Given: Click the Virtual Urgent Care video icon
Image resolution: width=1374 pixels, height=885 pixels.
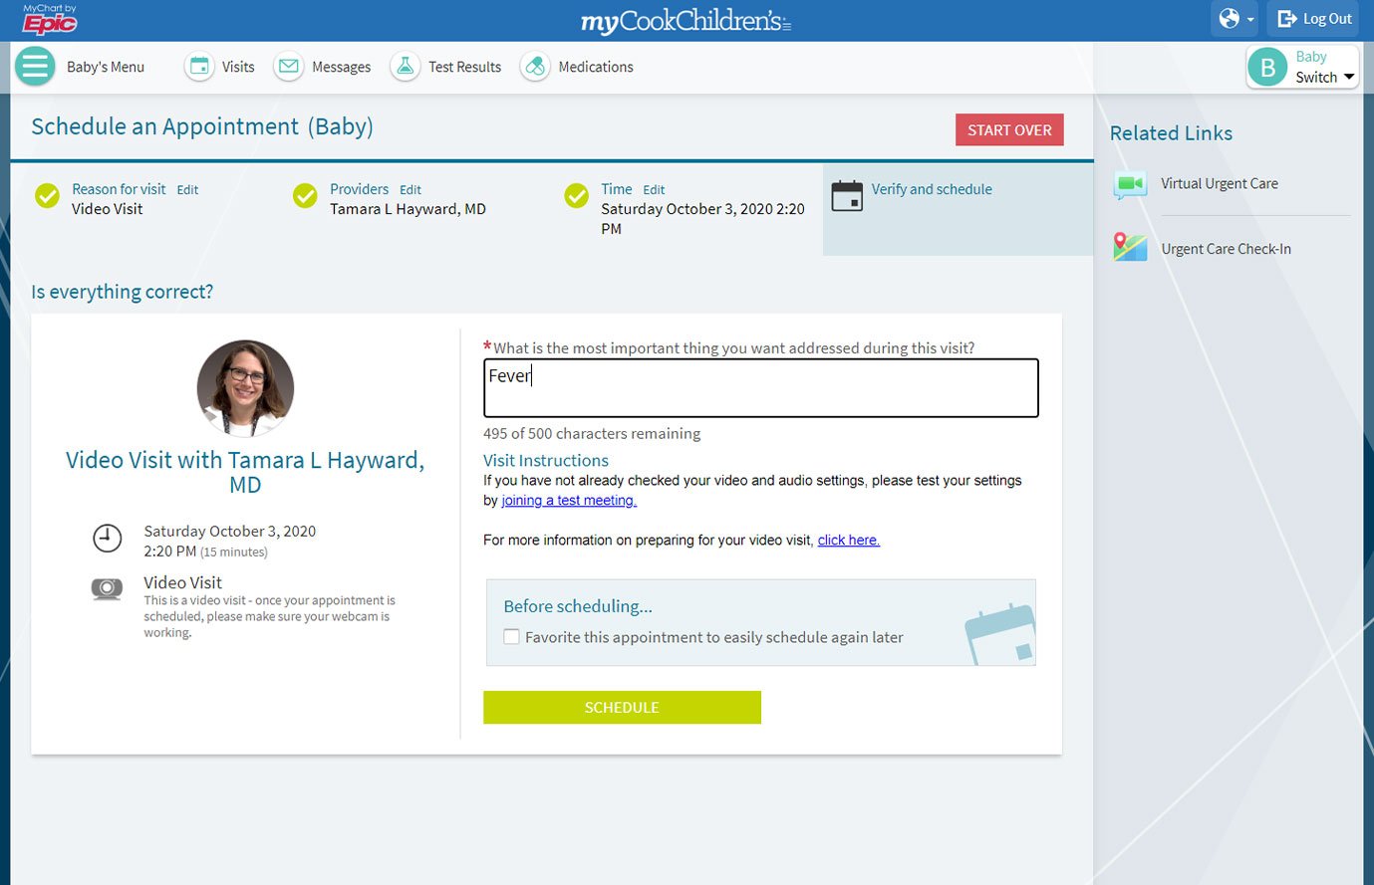Looking at the screenshot, I should [1130, 184].
